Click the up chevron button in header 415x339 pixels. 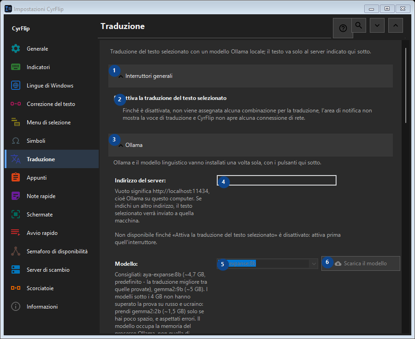(x=396, y=25)
